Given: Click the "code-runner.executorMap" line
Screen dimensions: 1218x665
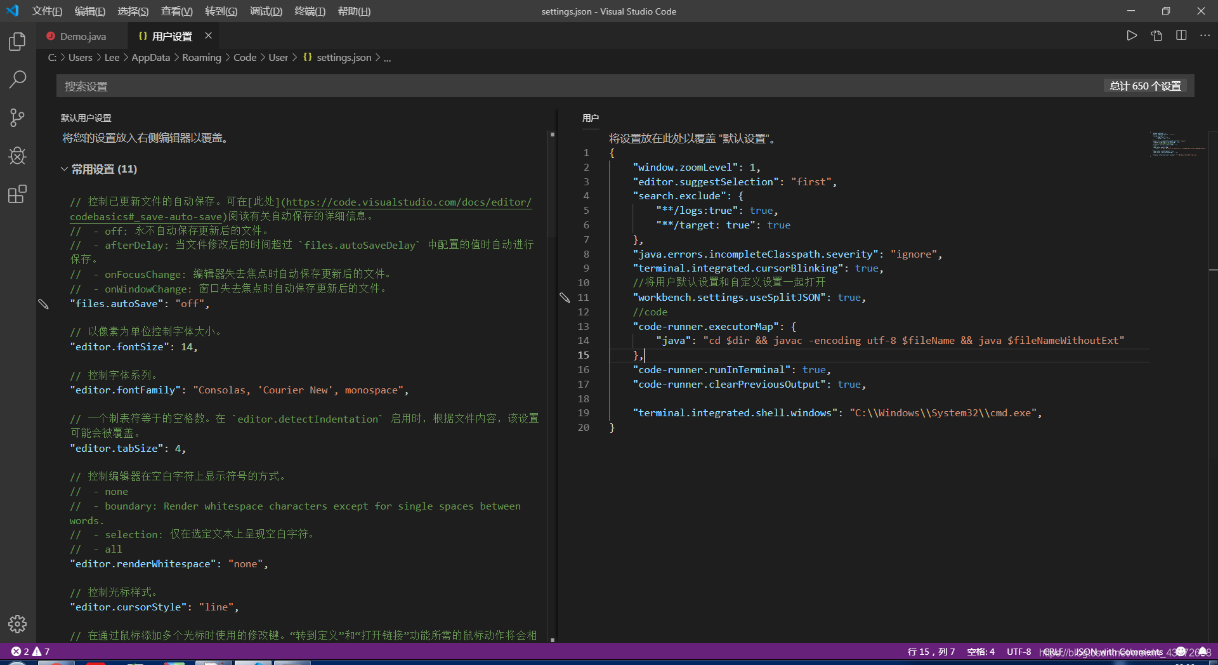Looking at the screenshot, I should click(x=714, y=327).
